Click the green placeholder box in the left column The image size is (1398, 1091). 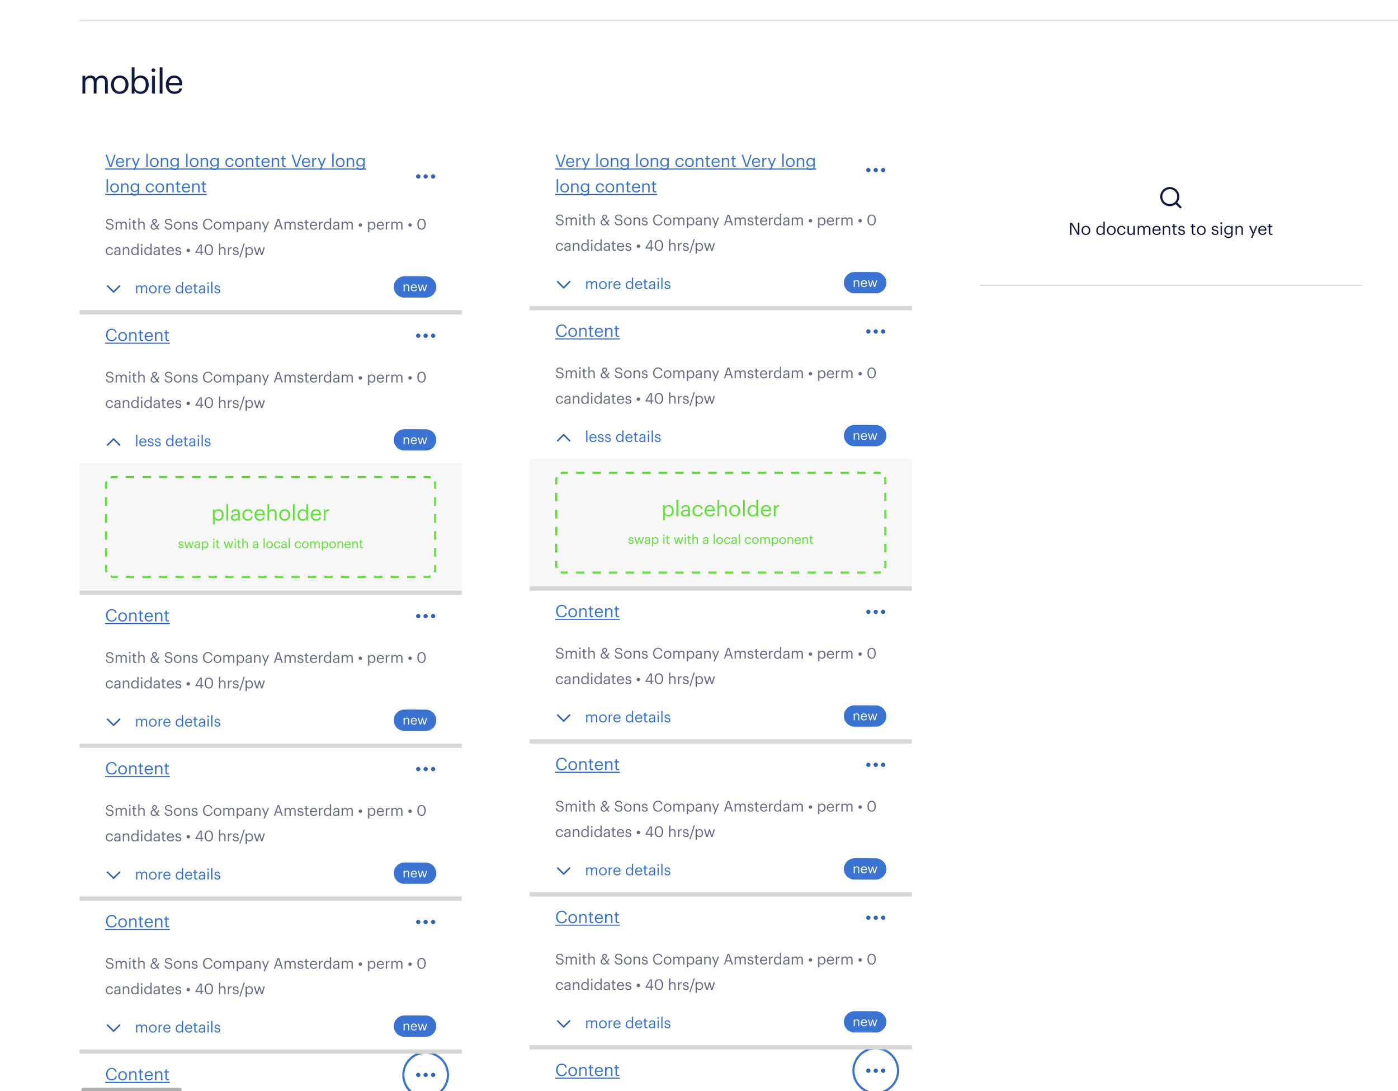coord(270,527)
